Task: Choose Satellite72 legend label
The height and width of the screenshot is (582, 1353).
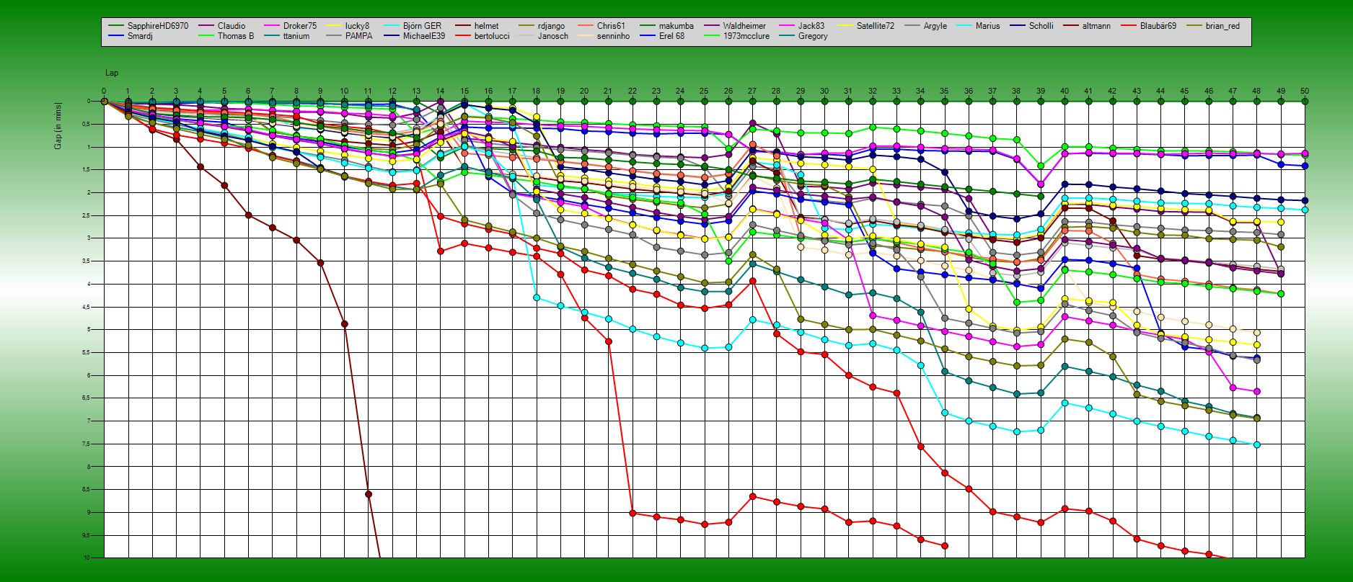Action: [876, 26]
